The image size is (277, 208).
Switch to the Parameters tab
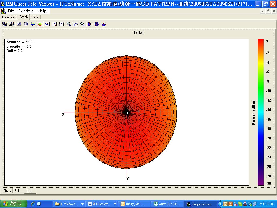(9, 17)
